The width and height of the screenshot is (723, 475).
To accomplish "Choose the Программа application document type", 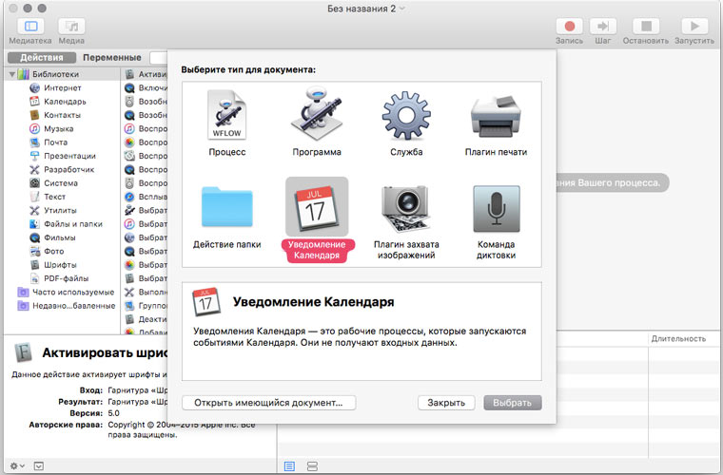I will [317, 123].
